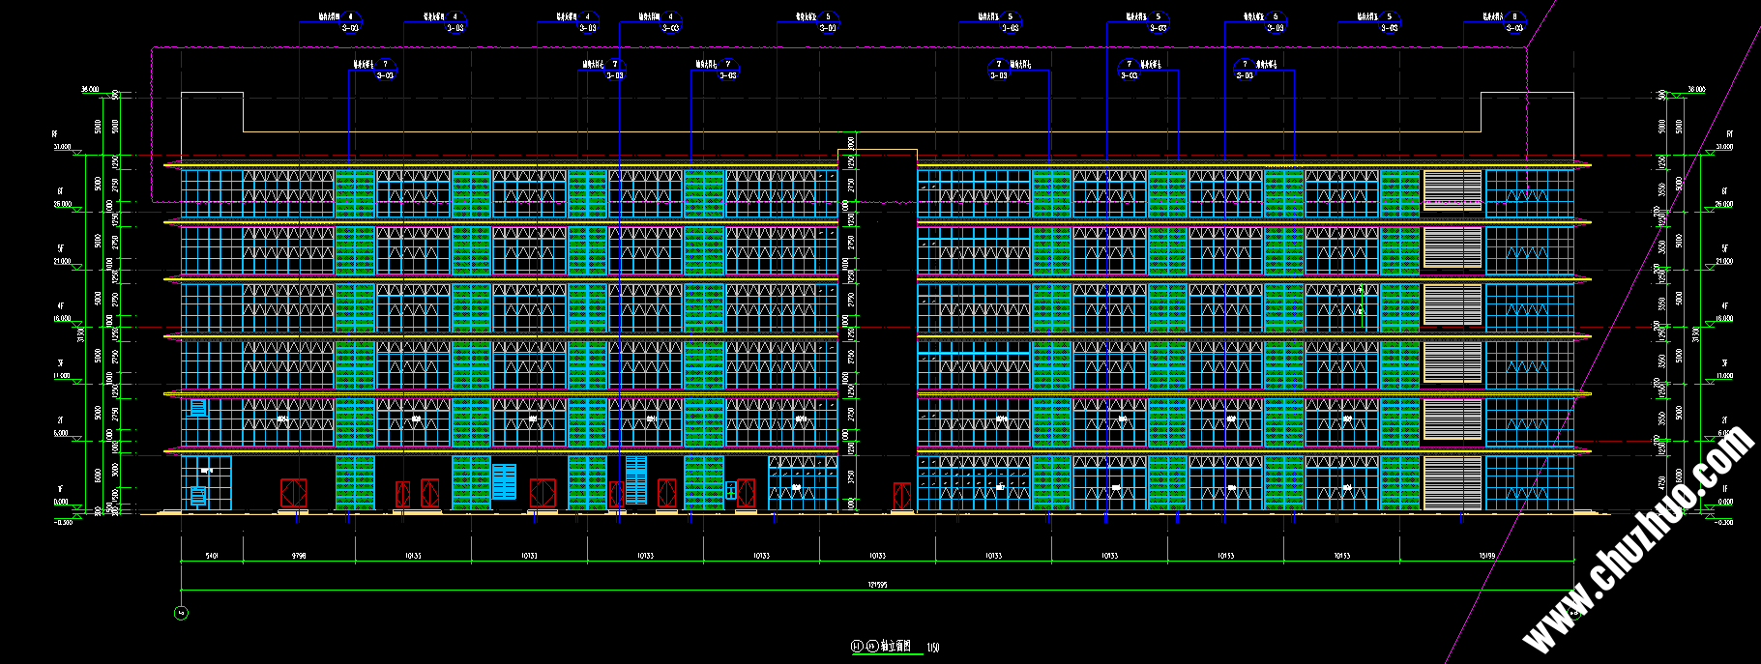Select the 15198 dimension at far right
Viewport: 1761px width, 664px height.
tap(1486, 556)
